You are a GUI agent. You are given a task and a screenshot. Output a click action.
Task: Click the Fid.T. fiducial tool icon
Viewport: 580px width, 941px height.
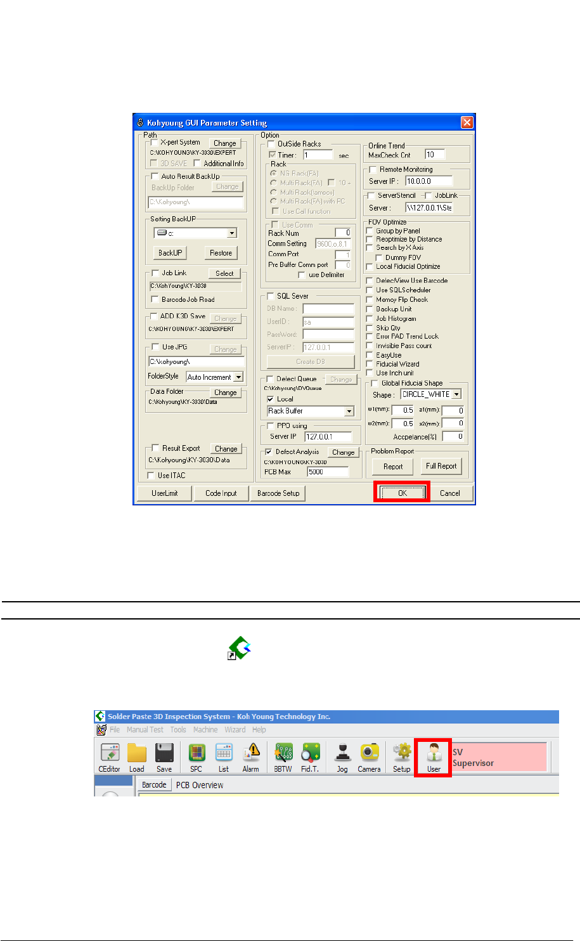pyautogui.click(x=310, y=758)
